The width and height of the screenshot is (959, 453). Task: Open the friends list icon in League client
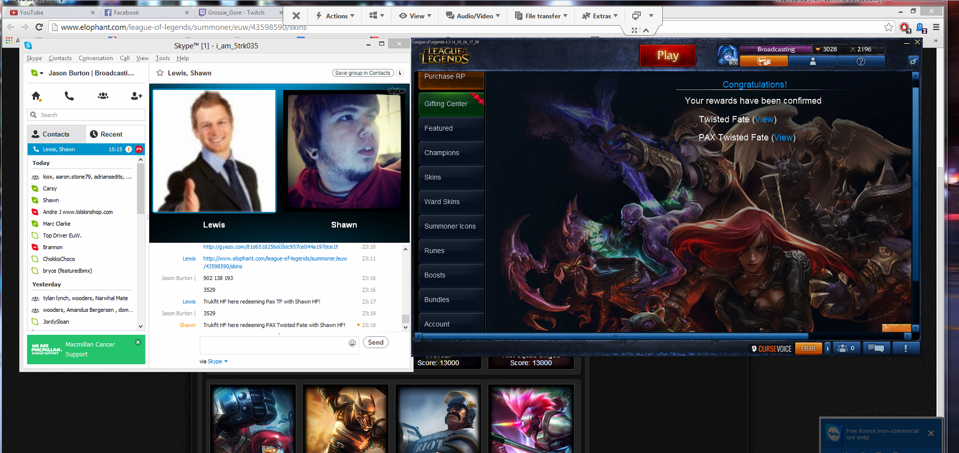pos(846,348)
